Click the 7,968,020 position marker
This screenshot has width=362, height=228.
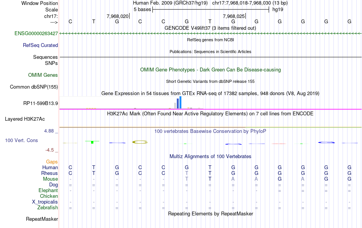[118, 16]
